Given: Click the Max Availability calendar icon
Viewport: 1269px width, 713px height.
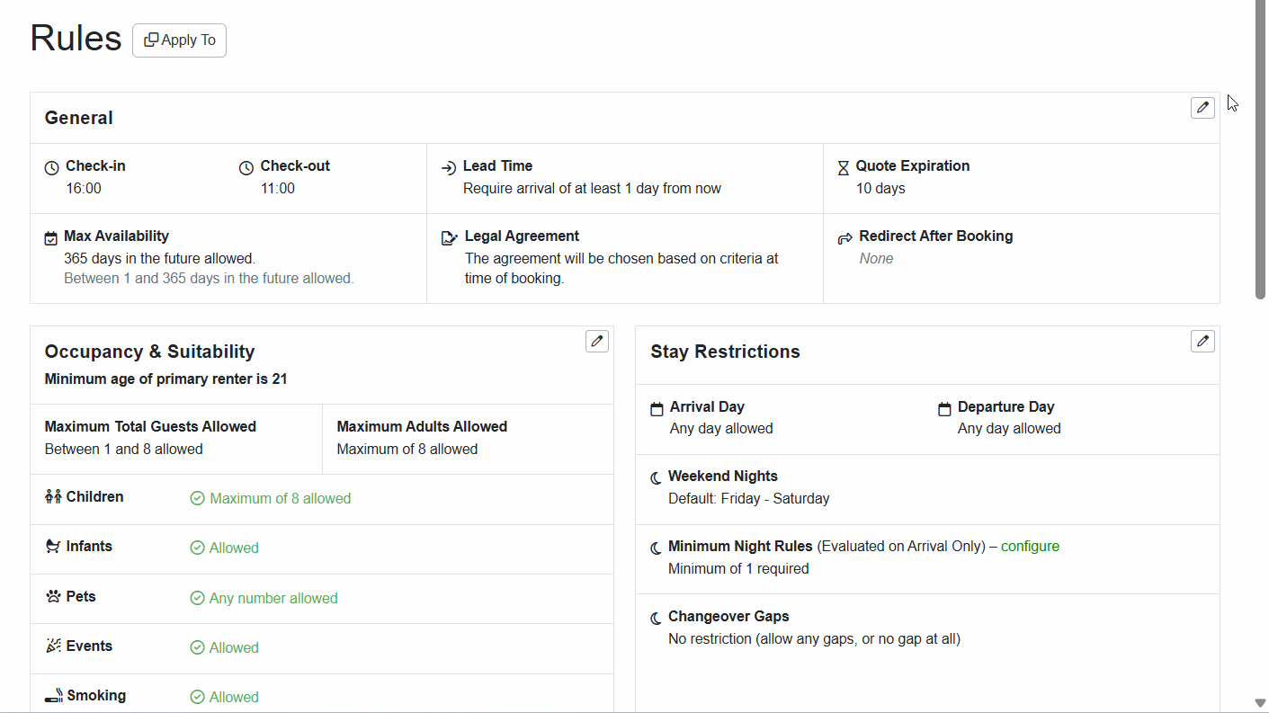Looking at the screenshot, I should pyautogui.click(x=50, y=236).
